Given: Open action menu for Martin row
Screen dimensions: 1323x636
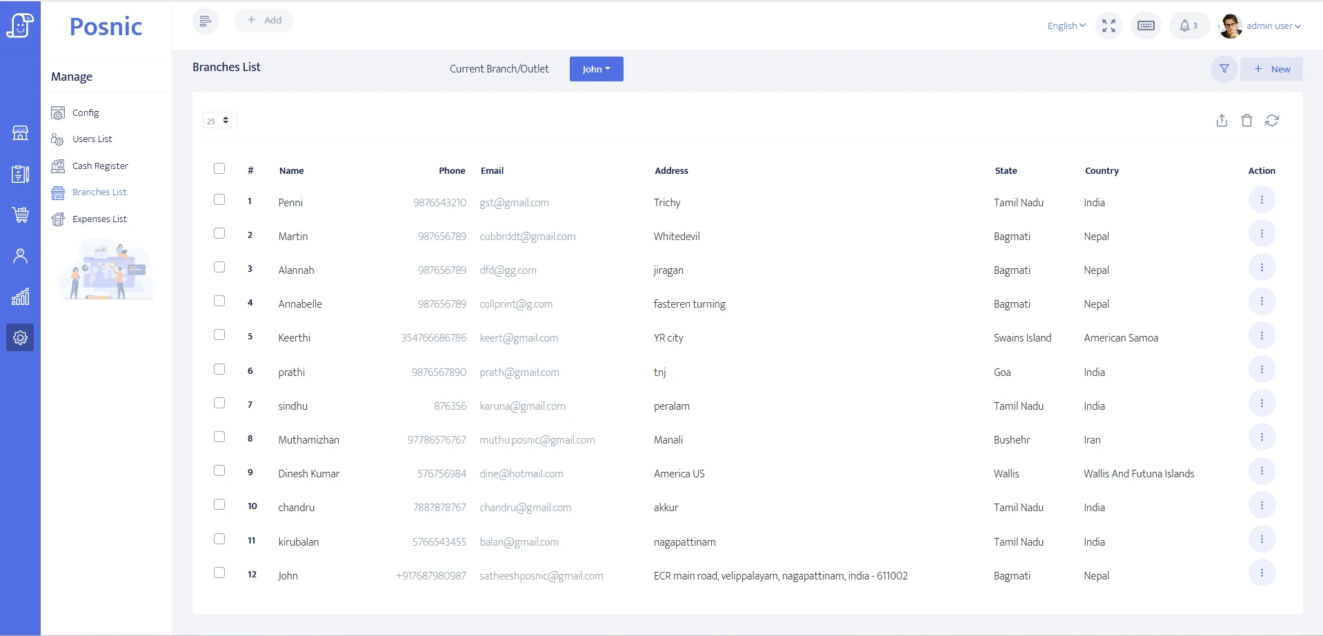Looking at the screenshot, I should (x=1262, y=234).
